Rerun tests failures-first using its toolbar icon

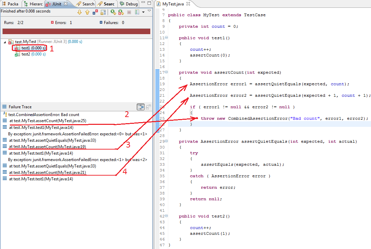tap(121, 12)
